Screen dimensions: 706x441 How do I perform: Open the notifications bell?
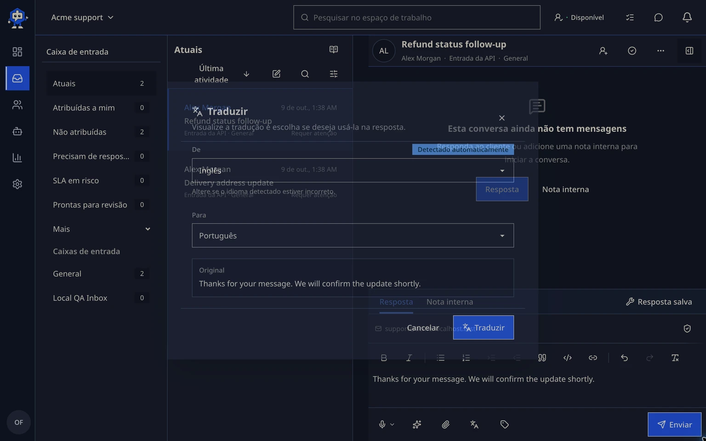[687, 17]
